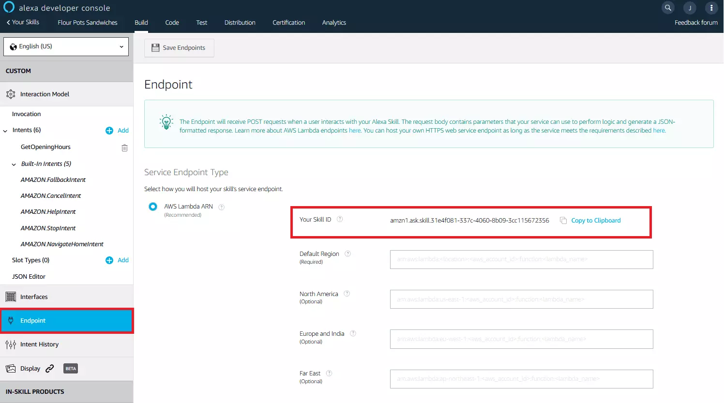Select the AWS Lambda ARN radio button
Image resolution: width=724 pixels, height=403 pixels.
point(153,207)
